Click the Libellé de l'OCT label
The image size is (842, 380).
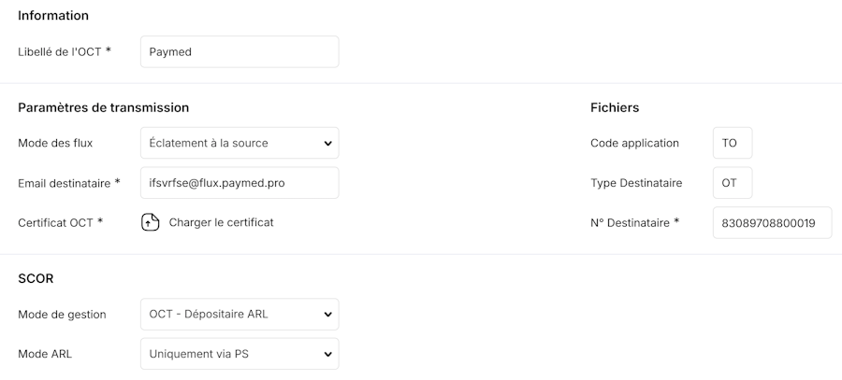point(65,52)
